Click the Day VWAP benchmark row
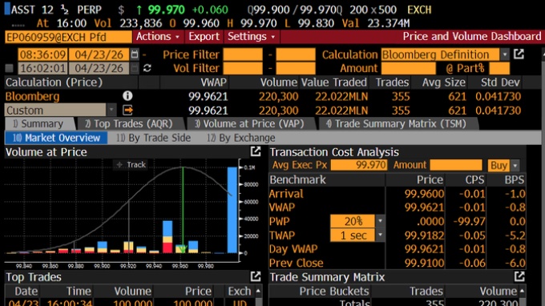Screen dimensions: 545x306 pos(397,249)
